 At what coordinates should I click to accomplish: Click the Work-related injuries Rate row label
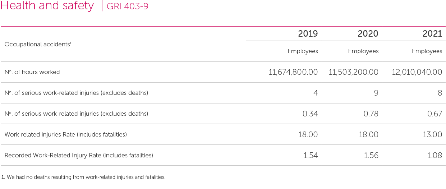click(66, 135)
